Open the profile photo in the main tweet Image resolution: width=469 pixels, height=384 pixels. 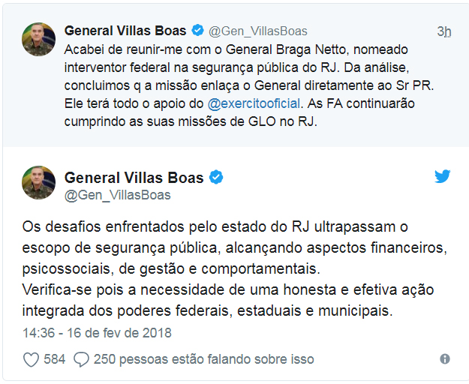[38, 184]
